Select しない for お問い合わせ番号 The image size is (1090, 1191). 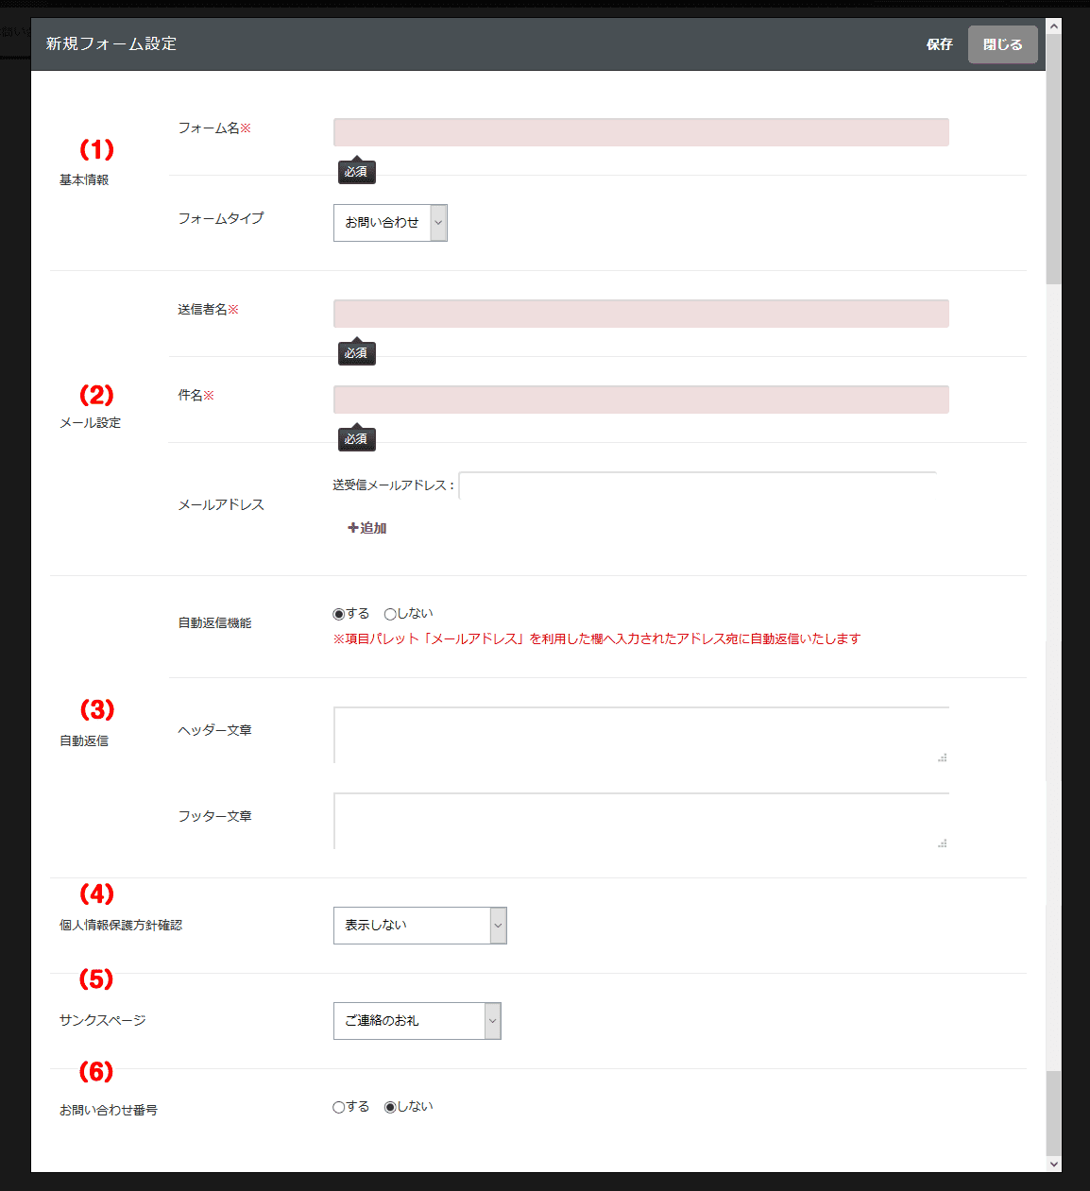click(x=390, y=1107)
